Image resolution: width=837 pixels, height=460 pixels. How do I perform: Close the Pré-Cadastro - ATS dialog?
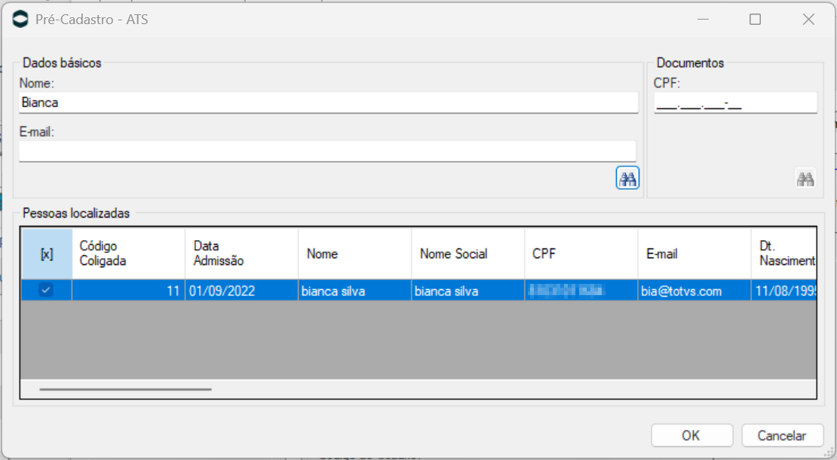[808, 19]
